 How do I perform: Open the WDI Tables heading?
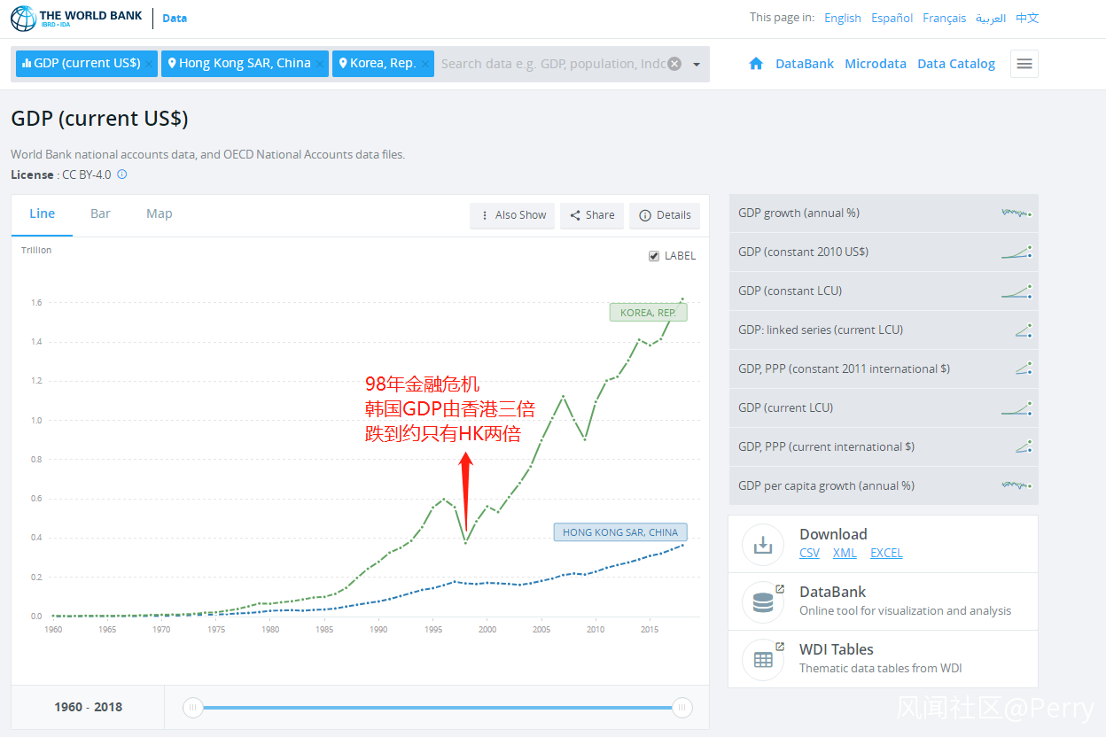(x=837, y=649)
